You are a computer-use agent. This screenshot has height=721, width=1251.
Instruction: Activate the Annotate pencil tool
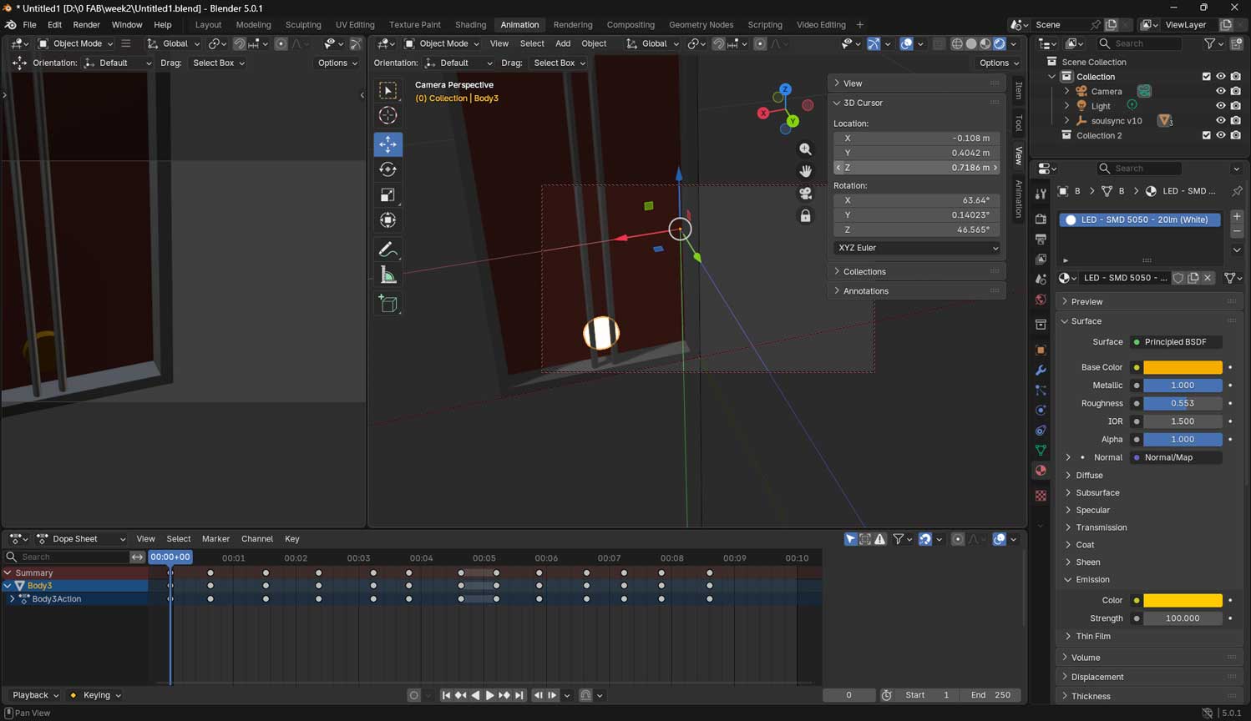click(387, 250)
